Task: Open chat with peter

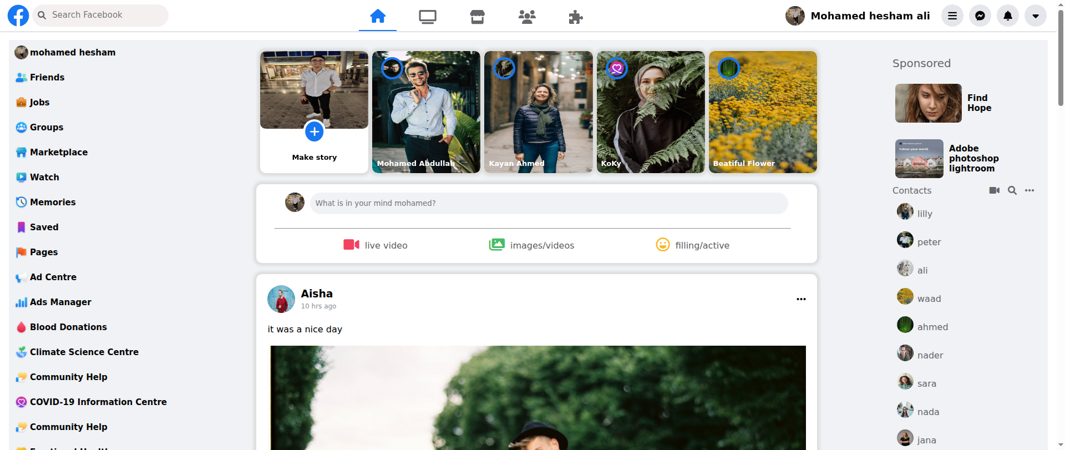Action: [919, 241]
